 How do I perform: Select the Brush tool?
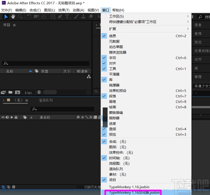click(76, 17)
